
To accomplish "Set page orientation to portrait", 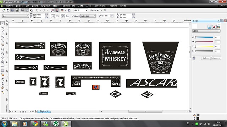I will (53, 16).
